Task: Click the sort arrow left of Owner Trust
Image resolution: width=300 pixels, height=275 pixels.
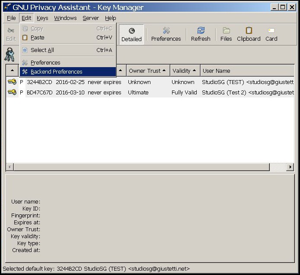Action: tap(121, 71)
